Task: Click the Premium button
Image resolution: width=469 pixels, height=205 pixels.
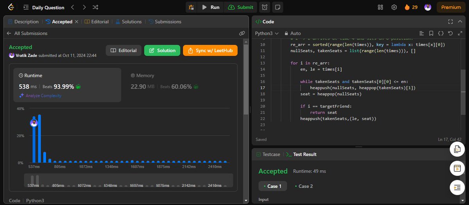Action: [x=451, y=7]
